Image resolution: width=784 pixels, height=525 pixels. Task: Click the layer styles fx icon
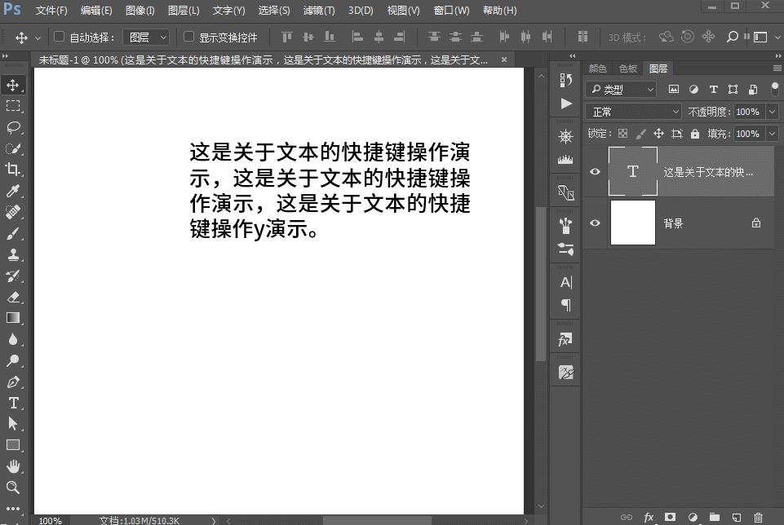pos(649,517)
